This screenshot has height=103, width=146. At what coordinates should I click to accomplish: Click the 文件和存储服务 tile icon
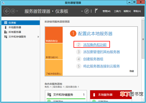pos(49,94)
